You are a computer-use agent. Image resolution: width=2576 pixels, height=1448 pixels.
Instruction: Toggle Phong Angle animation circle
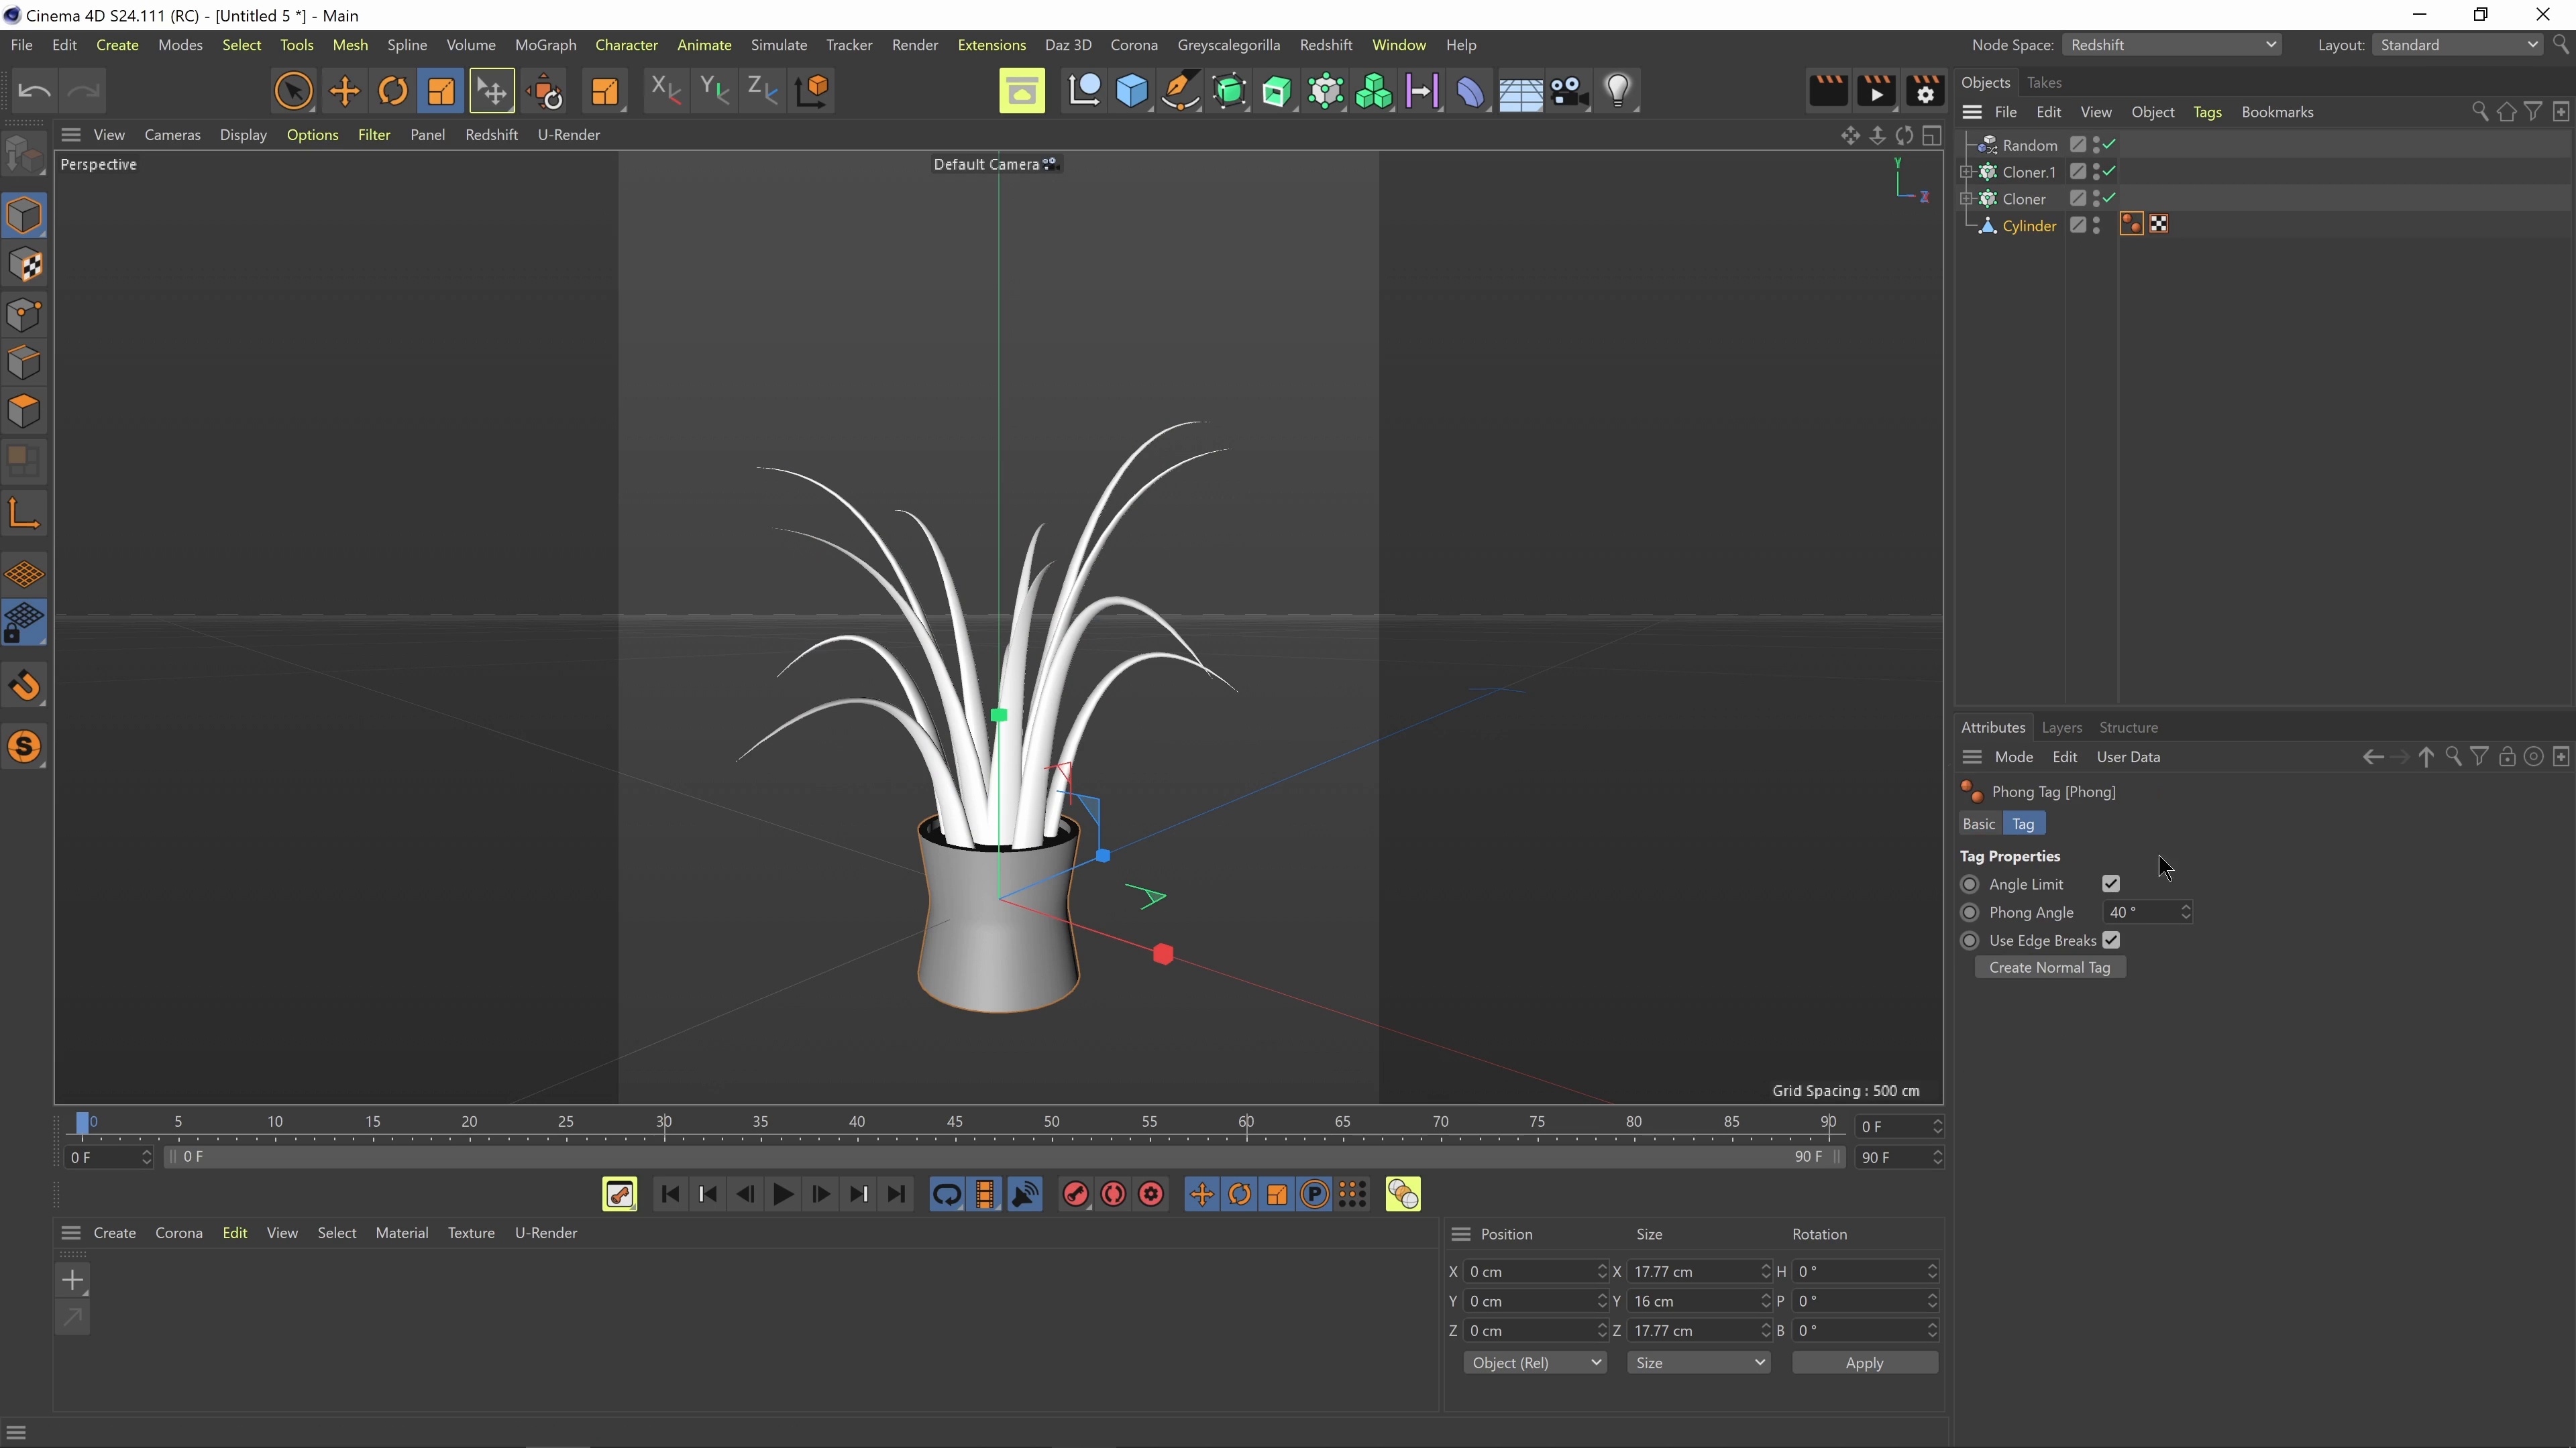[x=1970, y=912]
